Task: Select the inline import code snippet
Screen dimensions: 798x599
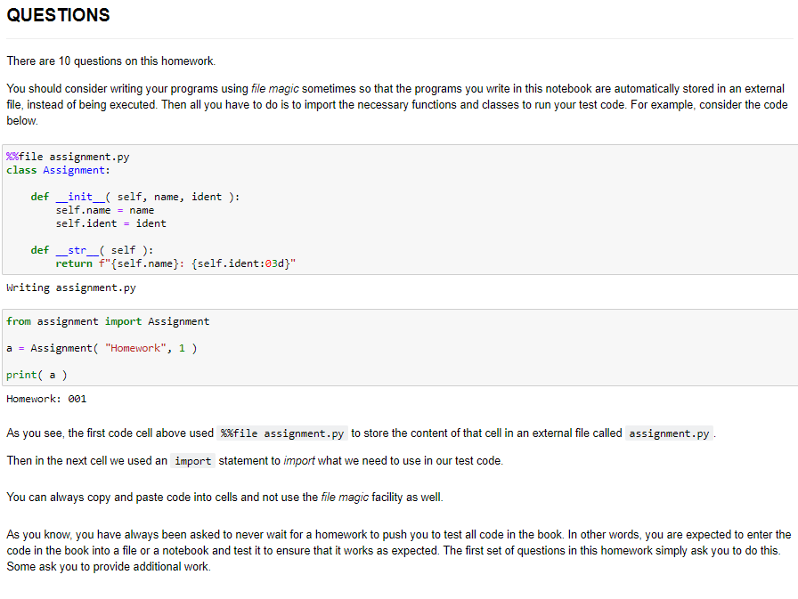Action: pyautogui.click(x=193, y=460)
